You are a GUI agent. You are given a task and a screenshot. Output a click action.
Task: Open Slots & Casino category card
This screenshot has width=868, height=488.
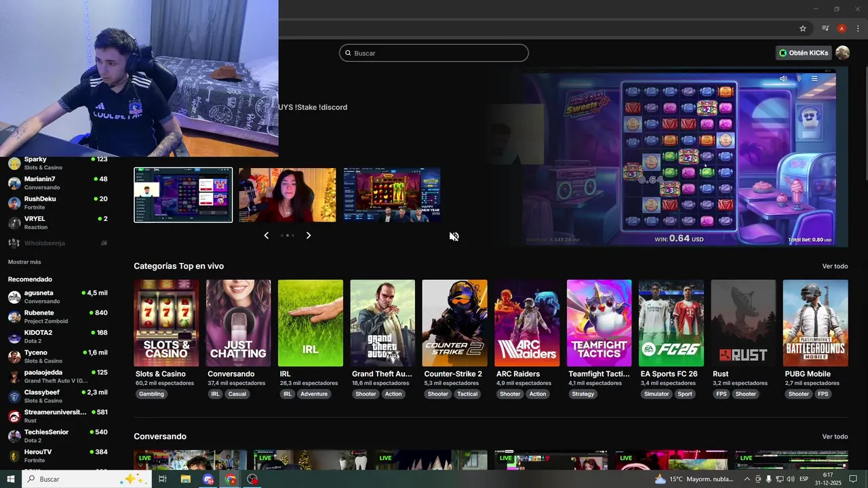(167, 323)
